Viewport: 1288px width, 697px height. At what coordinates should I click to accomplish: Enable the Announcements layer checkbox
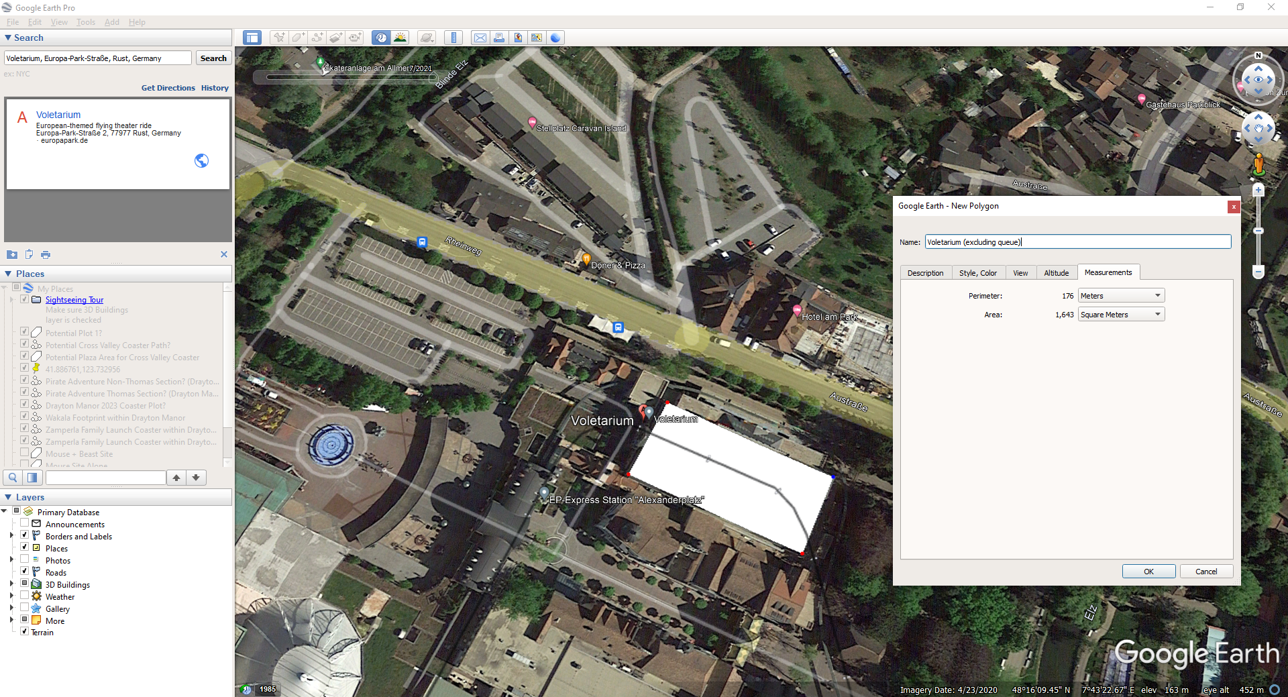click(x=24, y=523)
